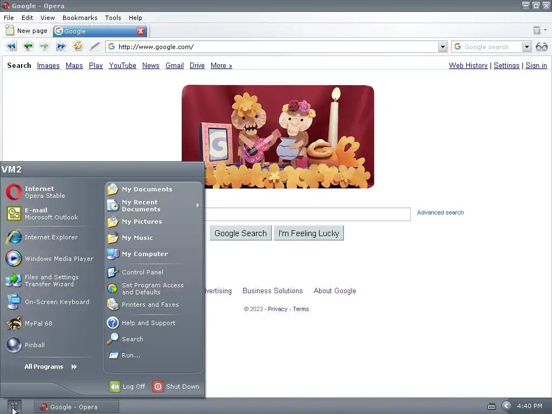Reload the page with the Reload icon
This screenshot has width=552, height=414.
[78, 46]
